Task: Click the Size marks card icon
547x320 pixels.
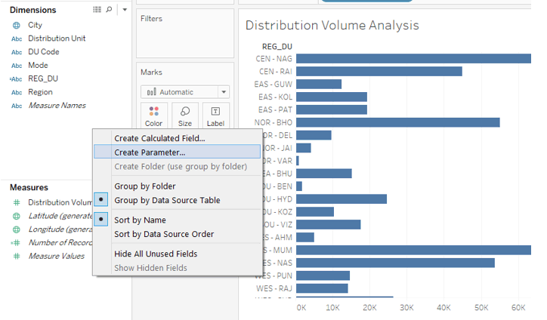Action: click(185, 115)
